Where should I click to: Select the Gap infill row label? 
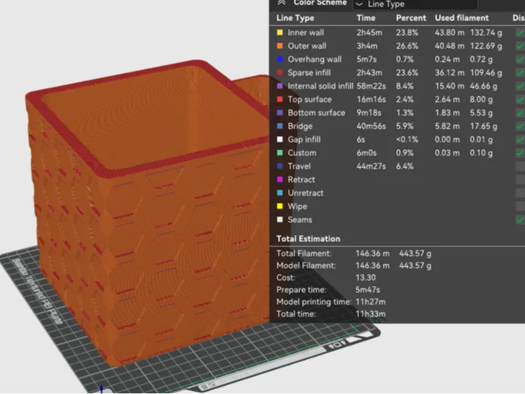coord(304,139)
